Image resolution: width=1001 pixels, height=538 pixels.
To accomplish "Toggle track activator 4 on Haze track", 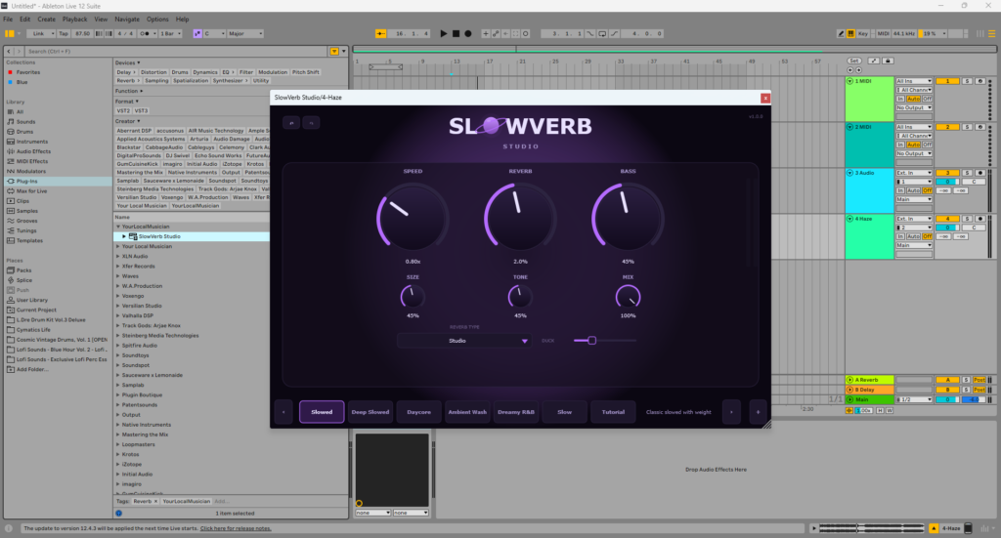I will [x=947, y=219].
